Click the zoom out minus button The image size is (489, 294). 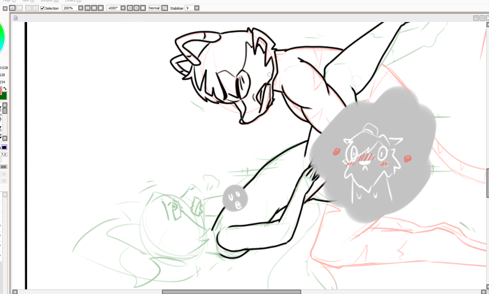point(87,8)
